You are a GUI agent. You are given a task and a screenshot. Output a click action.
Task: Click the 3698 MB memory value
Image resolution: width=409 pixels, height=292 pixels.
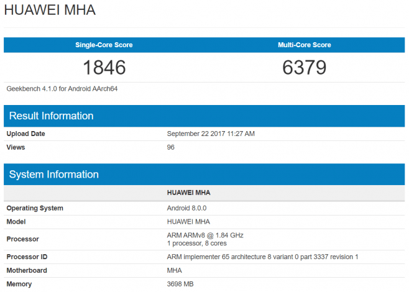click(182, 284)
